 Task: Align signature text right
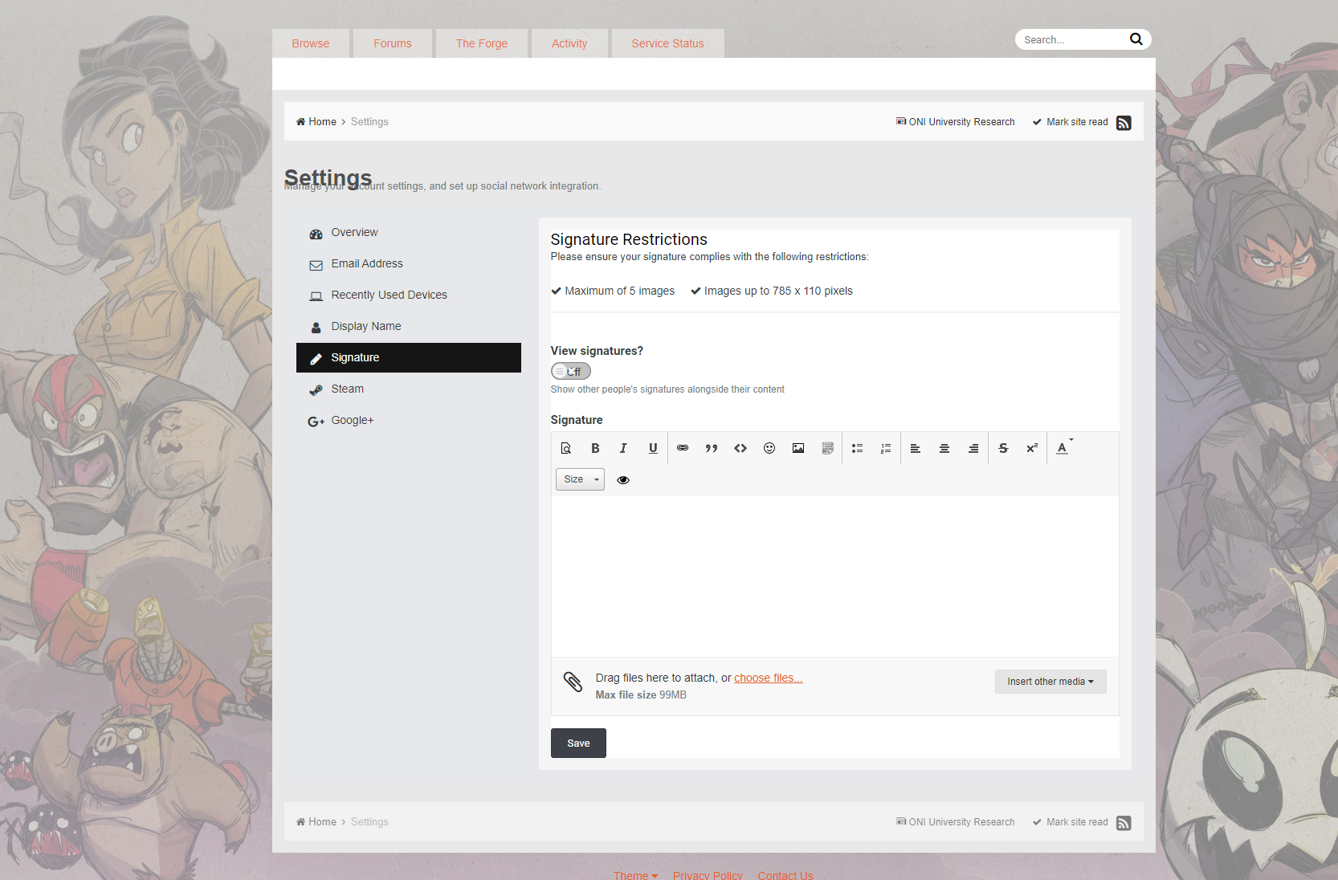(973, 448)
